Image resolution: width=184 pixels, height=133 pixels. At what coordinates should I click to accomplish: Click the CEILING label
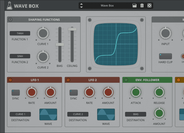pyautogui.click(x=72, y=66)
